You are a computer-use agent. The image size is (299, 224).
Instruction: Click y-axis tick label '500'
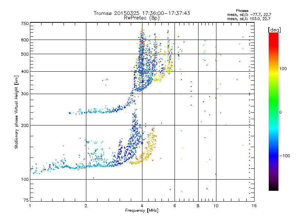click(25, 54)
